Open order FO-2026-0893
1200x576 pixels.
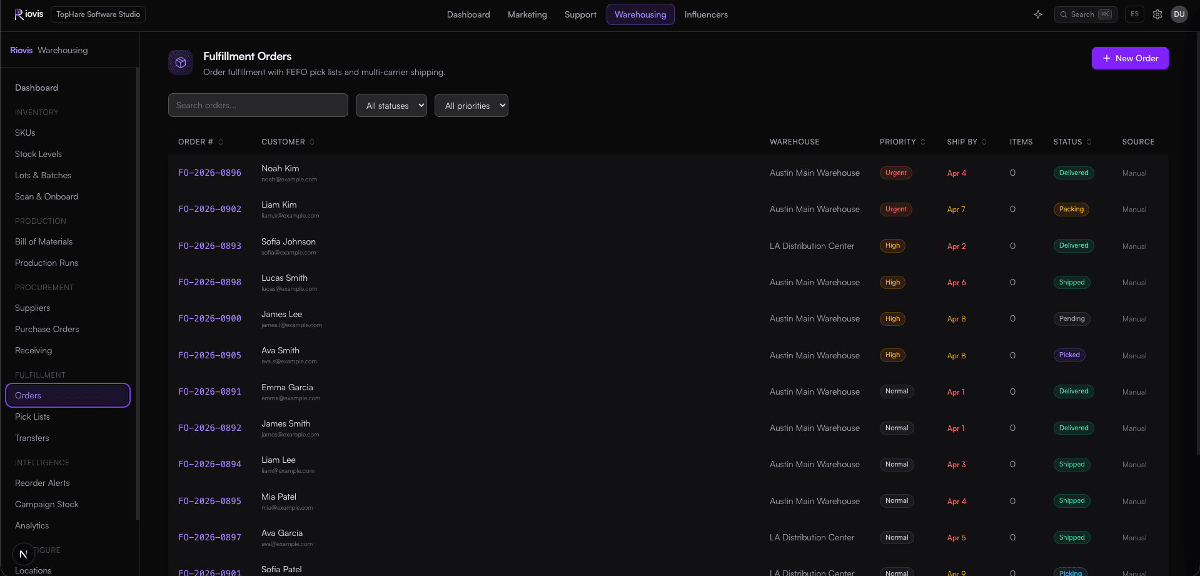tap(209, 246)
